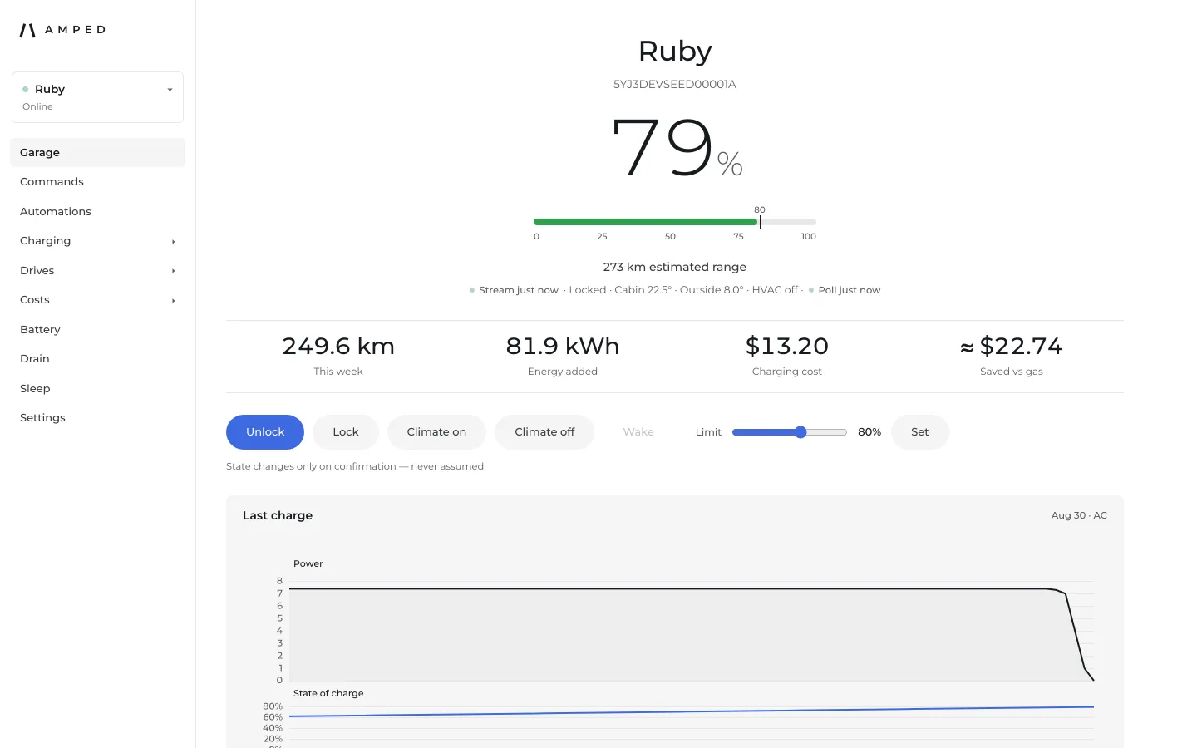Click the 80% limit value label
Image resolution: width=1197 pixels, height=748 pixels.
pos(869,432)
